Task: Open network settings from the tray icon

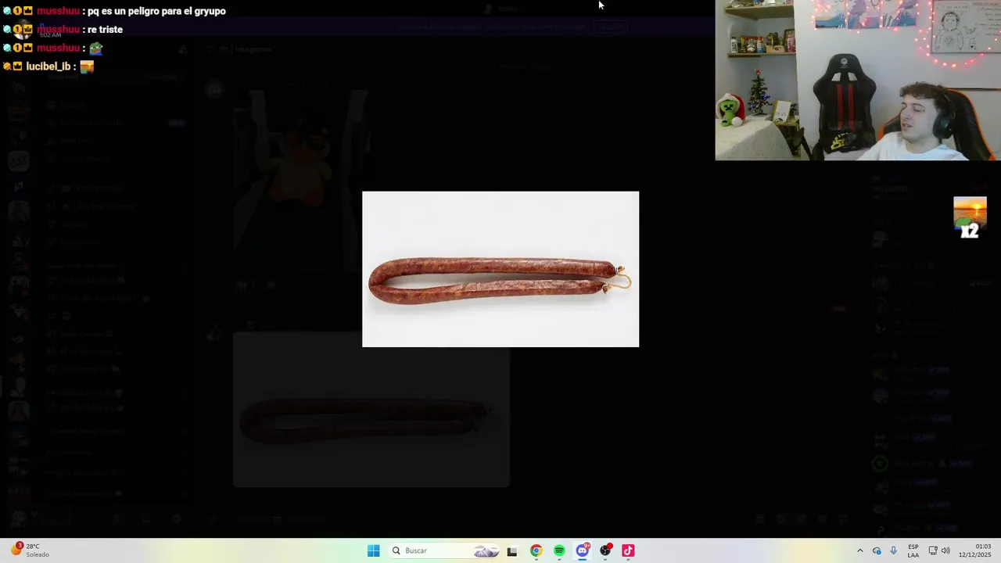Action: [933, 550]
